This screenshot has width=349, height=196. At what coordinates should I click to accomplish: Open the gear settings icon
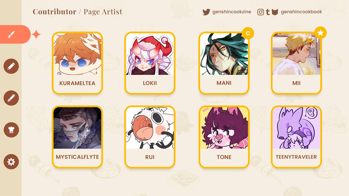coord(11,162)
